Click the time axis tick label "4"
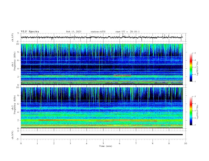The image size is (209, 161). click(x=87, y=143)
